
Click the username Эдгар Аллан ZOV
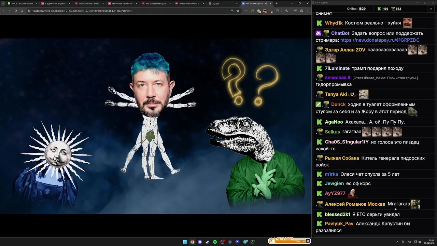(345, 50)
